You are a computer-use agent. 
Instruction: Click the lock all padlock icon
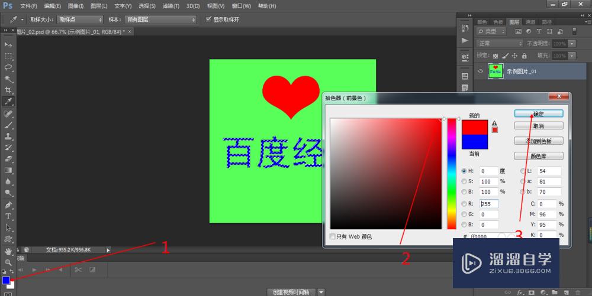[524, 56]
